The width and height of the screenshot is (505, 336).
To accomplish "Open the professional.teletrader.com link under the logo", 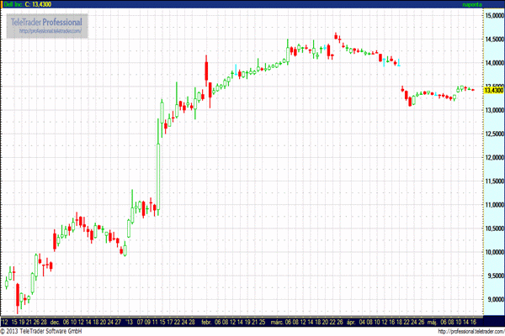I will tap(50, 31).
